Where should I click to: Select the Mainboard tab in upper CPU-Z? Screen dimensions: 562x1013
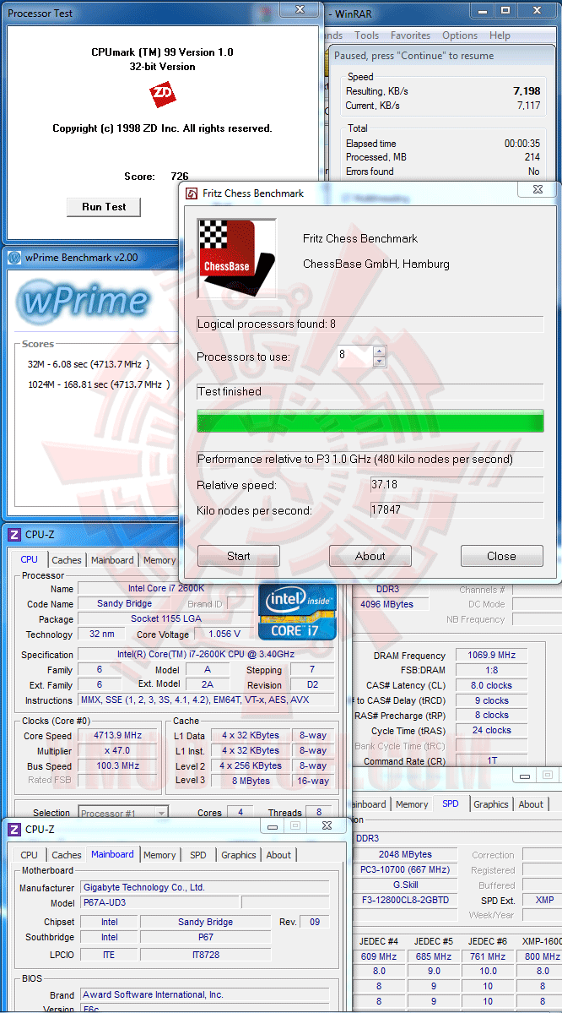pyautogui.click(x=112, y=560)
